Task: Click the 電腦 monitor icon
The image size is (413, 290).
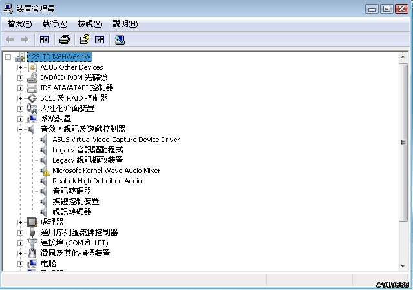Action: [x=32, y=264]
